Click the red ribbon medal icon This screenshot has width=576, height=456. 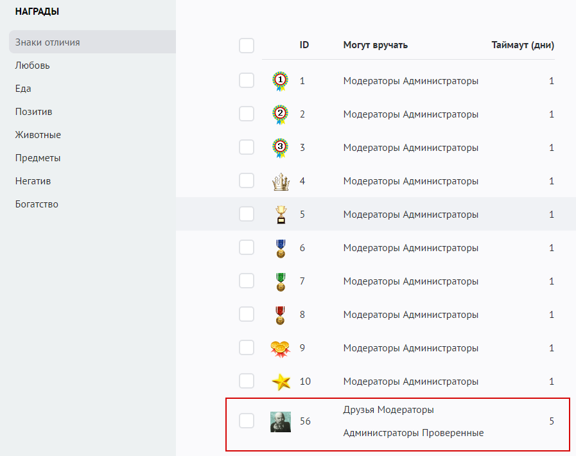click(x=281, y=315)
